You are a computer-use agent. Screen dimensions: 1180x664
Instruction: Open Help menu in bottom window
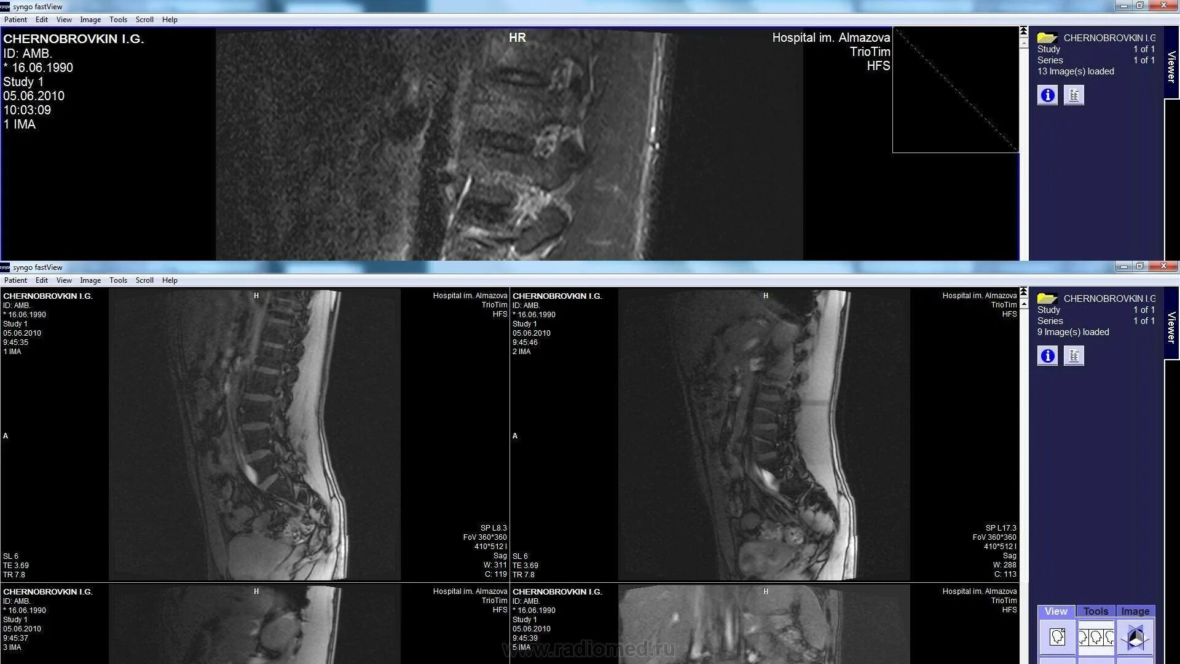[170, 280]
